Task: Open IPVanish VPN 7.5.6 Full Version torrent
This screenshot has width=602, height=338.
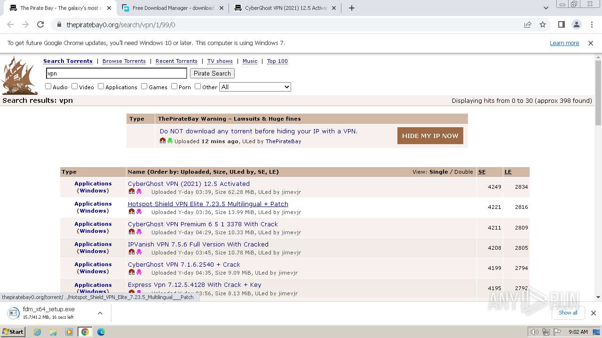Action: [198, 244]
